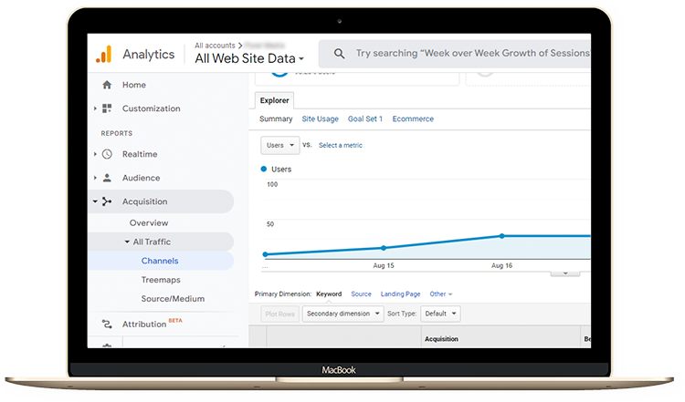
Task: Open the Other primary dimension dropdown
Action: [441, 294]
